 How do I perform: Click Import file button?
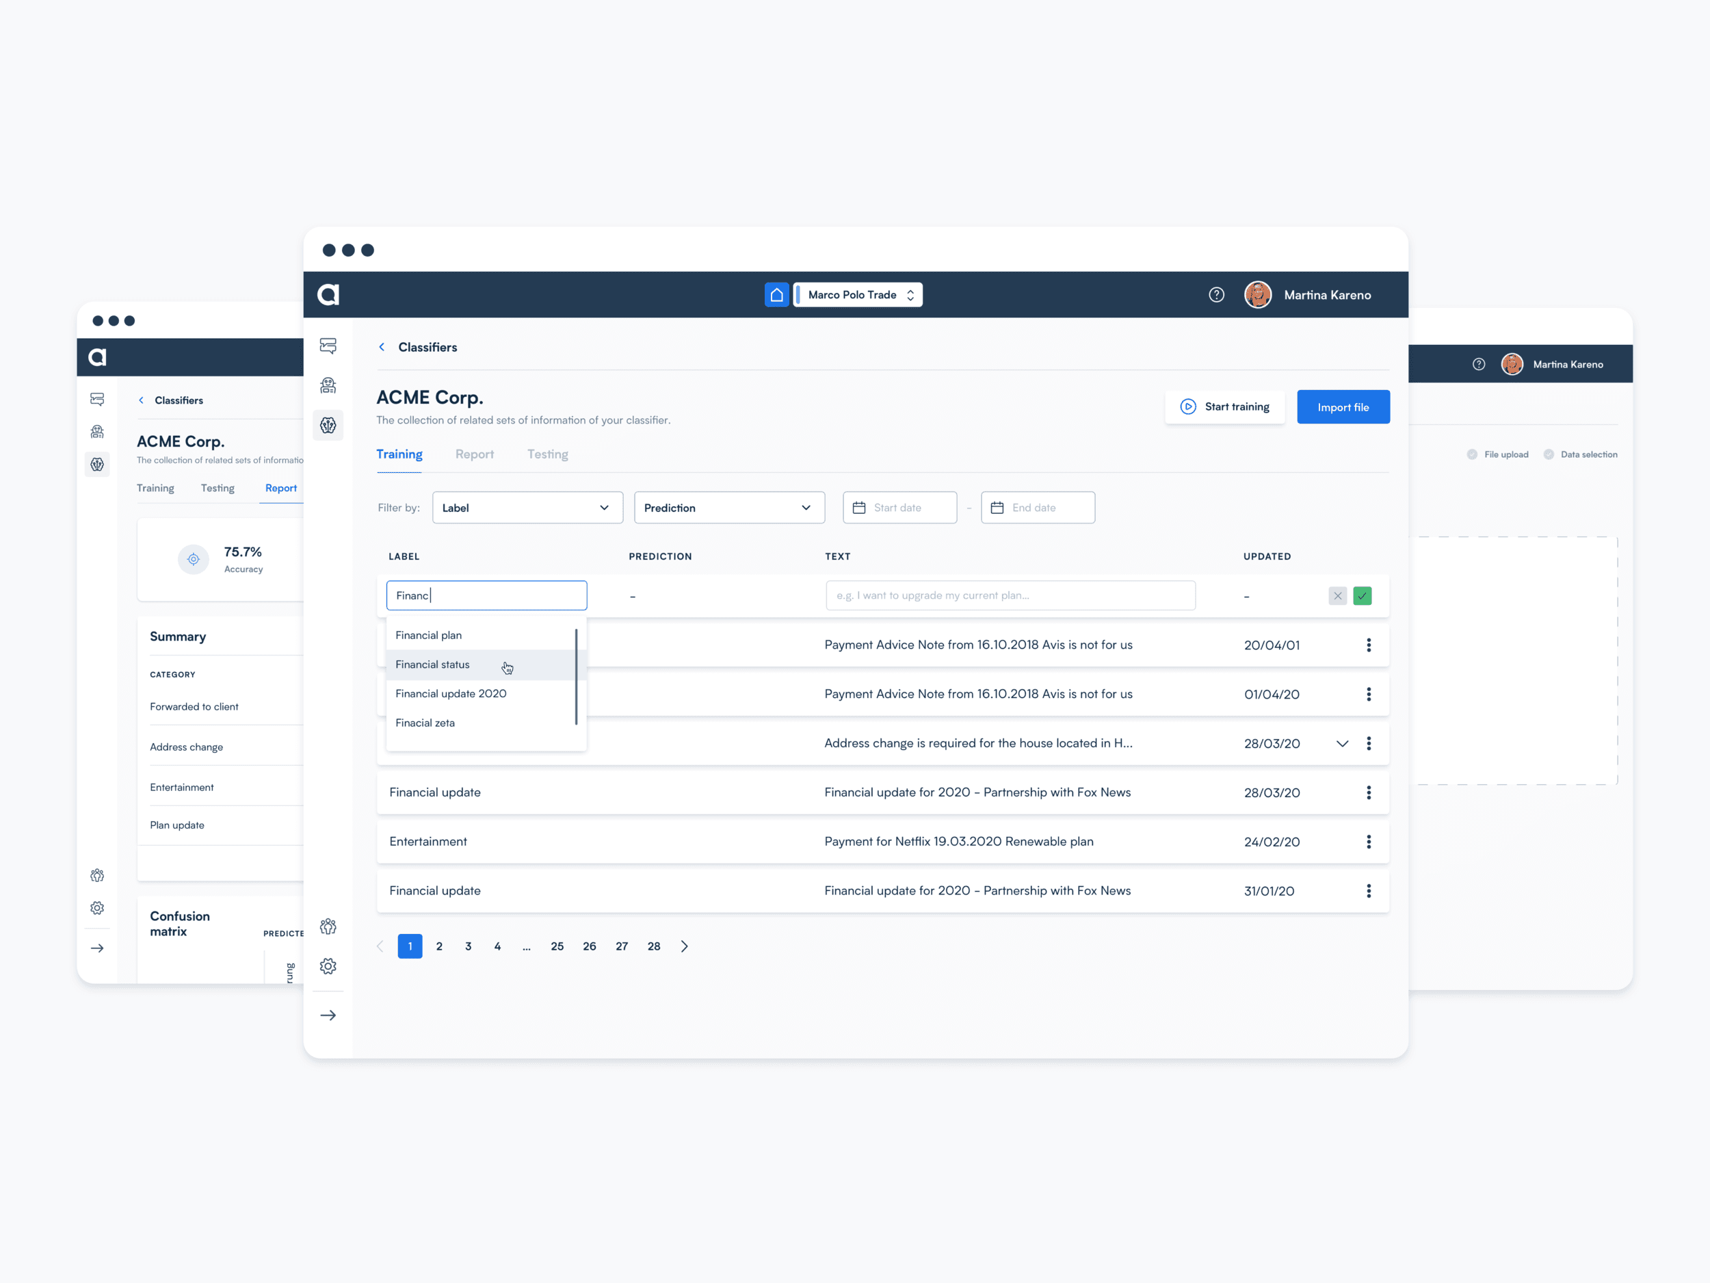(x=1343, y=406)
